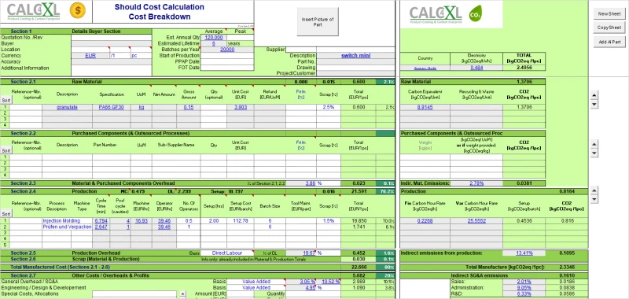The image size is (629, 299).
Task: Click the switch mini description link
Action: 356,55
